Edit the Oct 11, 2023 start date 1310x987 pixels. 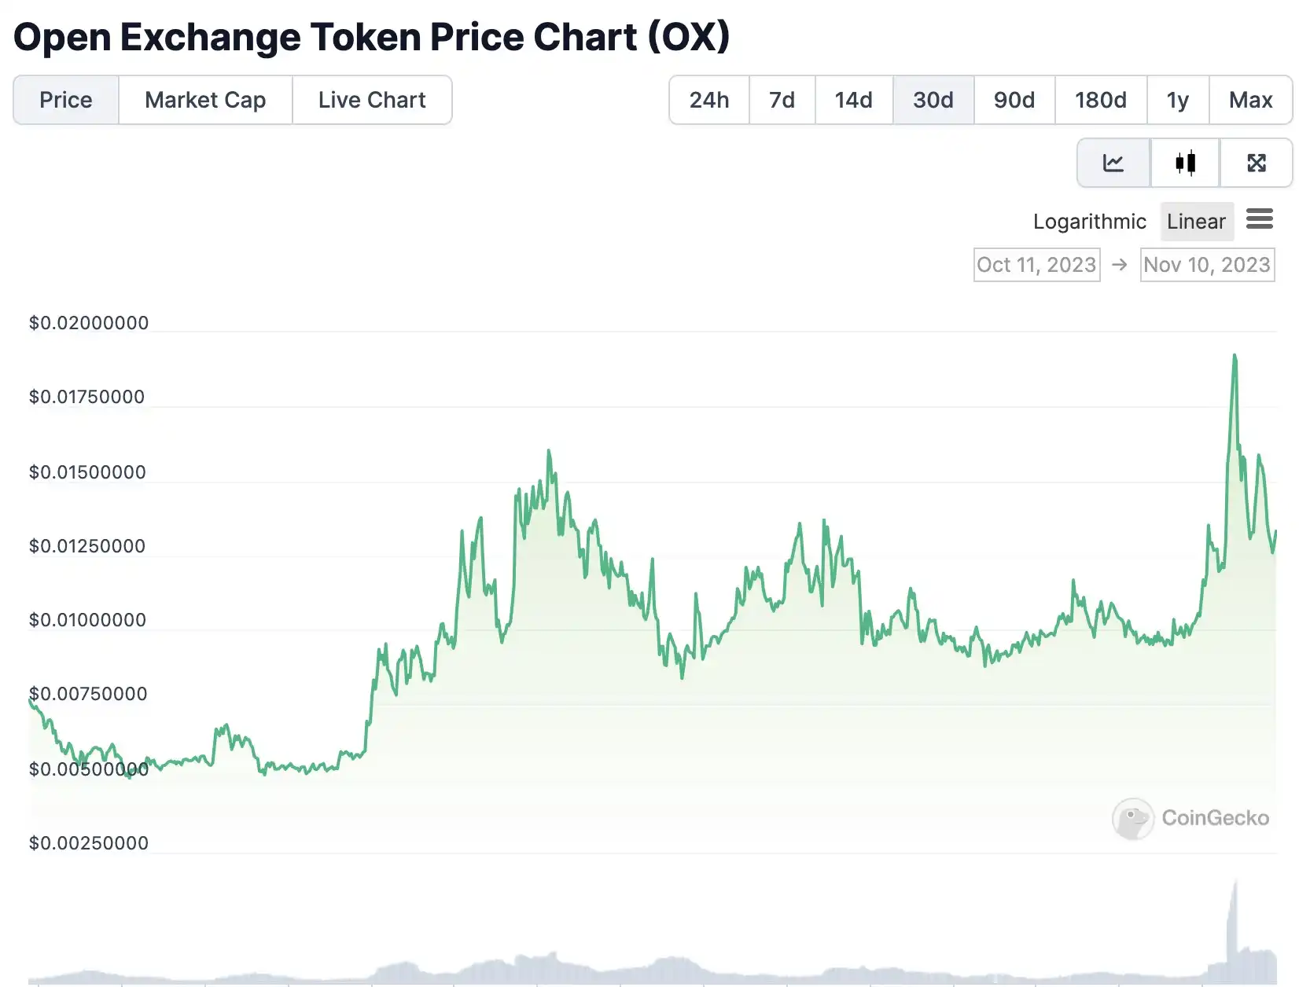tap(1036, 265)
